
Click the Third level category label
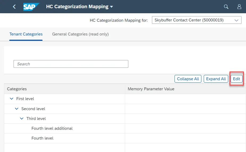coord(36,119)
